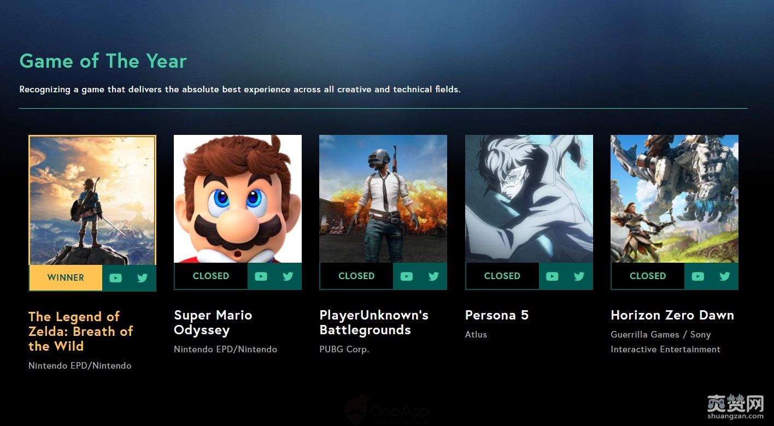Click the yellow WINNER button

coord(66,278)
